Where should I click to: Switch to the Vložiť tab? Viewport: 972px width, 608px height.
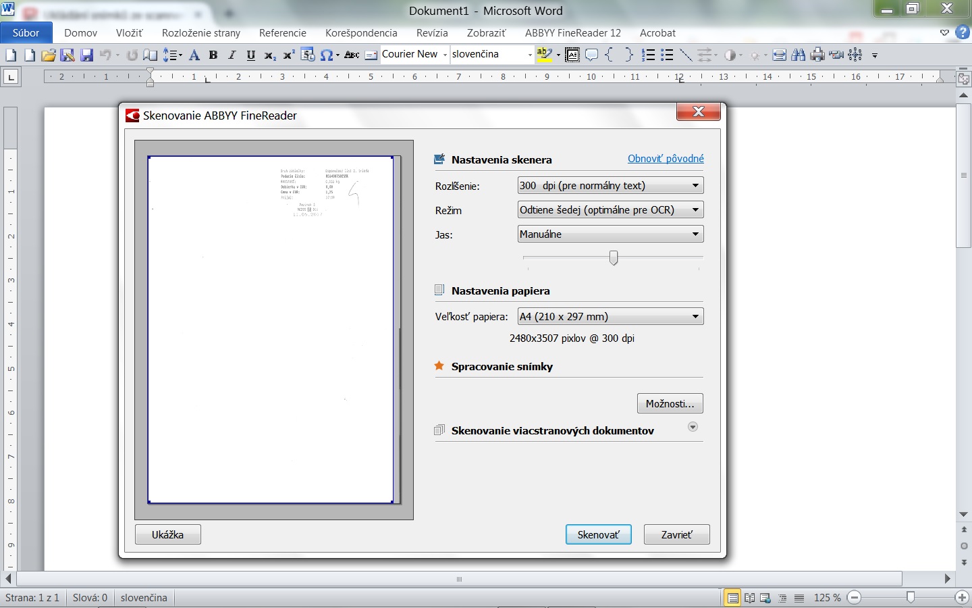(x=129, y=32)
